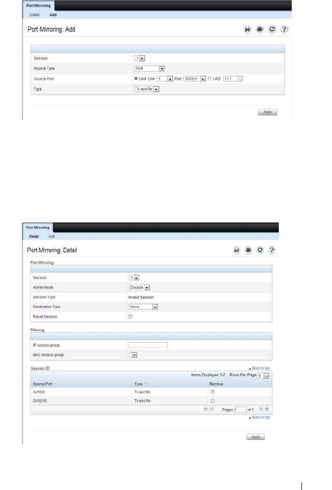Open the Destination Type dropdown
Viewport: 332px width, 490px height.
pyautogui.click(x=143, y=307)
